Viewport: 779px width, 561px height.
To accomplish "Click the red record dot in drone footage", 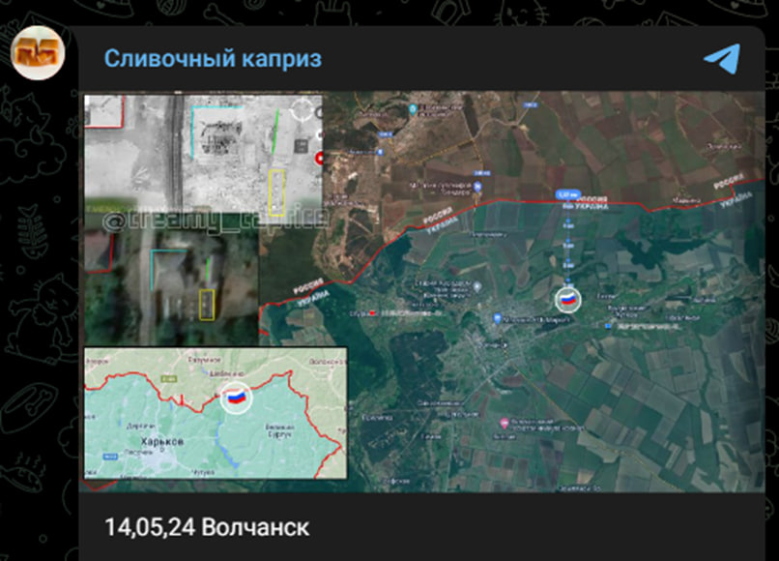I will pyautogui.click(x=319, y=159).
